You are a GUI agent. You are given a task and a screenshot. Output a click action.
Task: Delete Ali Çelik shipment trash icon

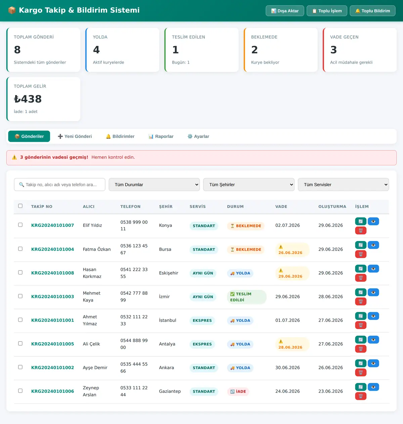pos(361,349)
